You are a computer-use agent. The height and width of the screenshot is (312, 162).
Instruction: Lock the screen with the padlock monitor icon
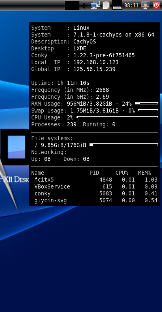tap(145, 5)
